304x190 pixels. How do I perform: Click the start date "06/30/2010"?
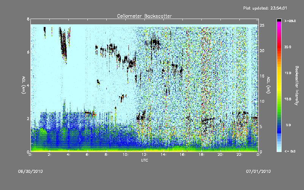(x=30, y=171)
